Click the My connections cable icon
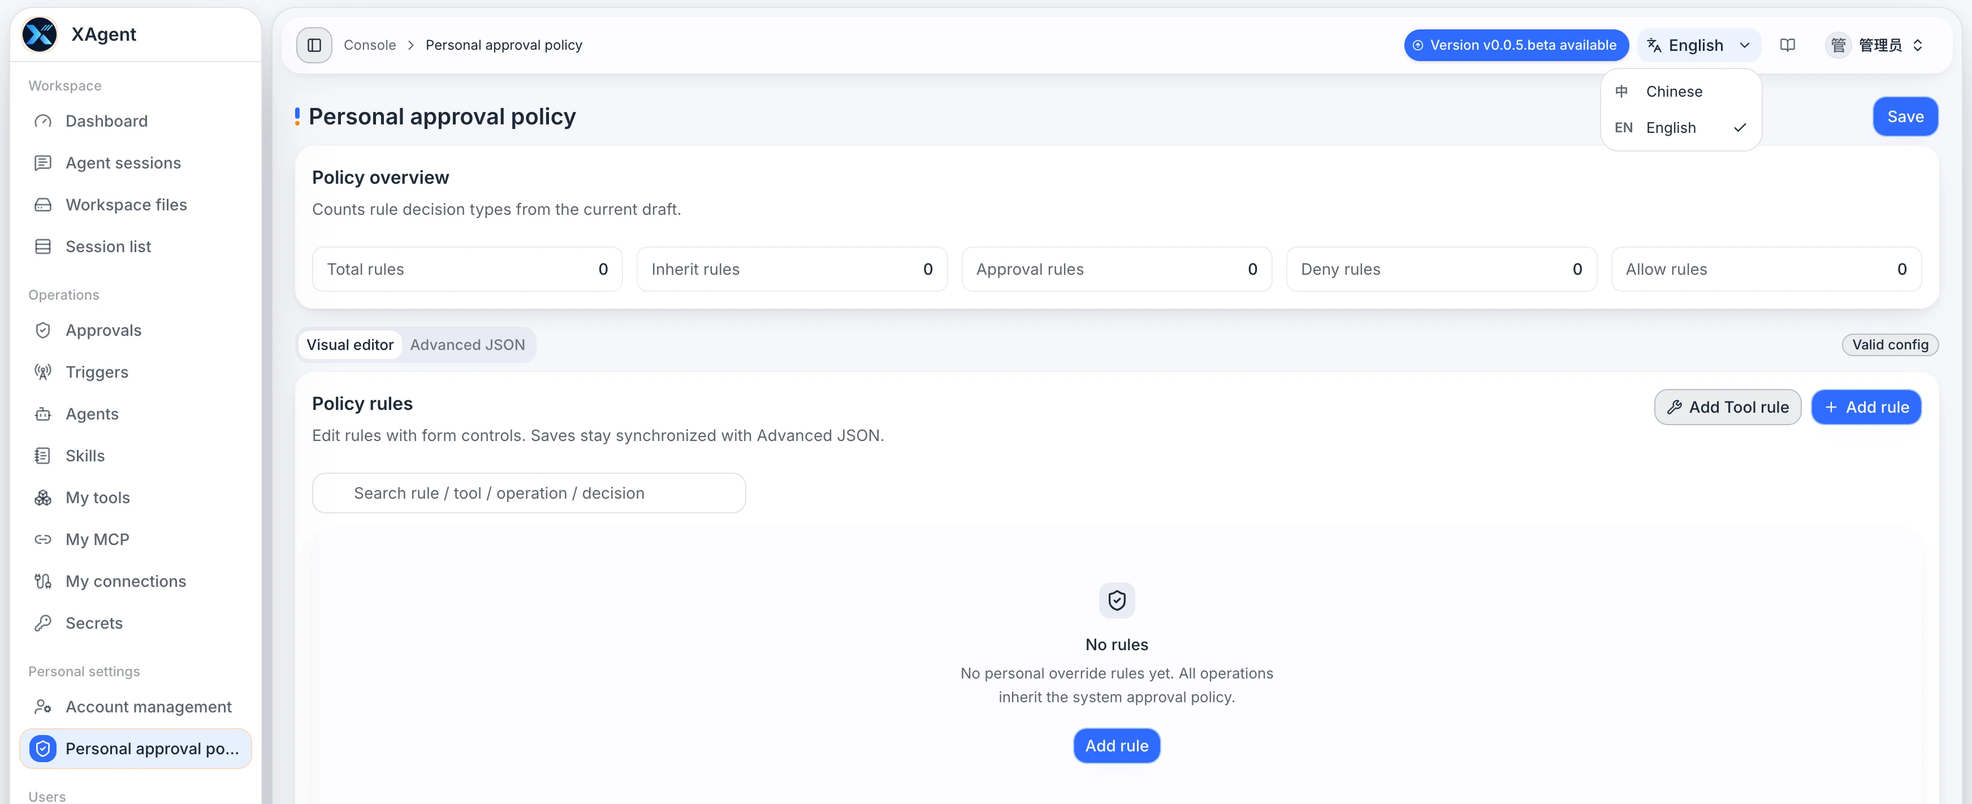 point(43,581)
